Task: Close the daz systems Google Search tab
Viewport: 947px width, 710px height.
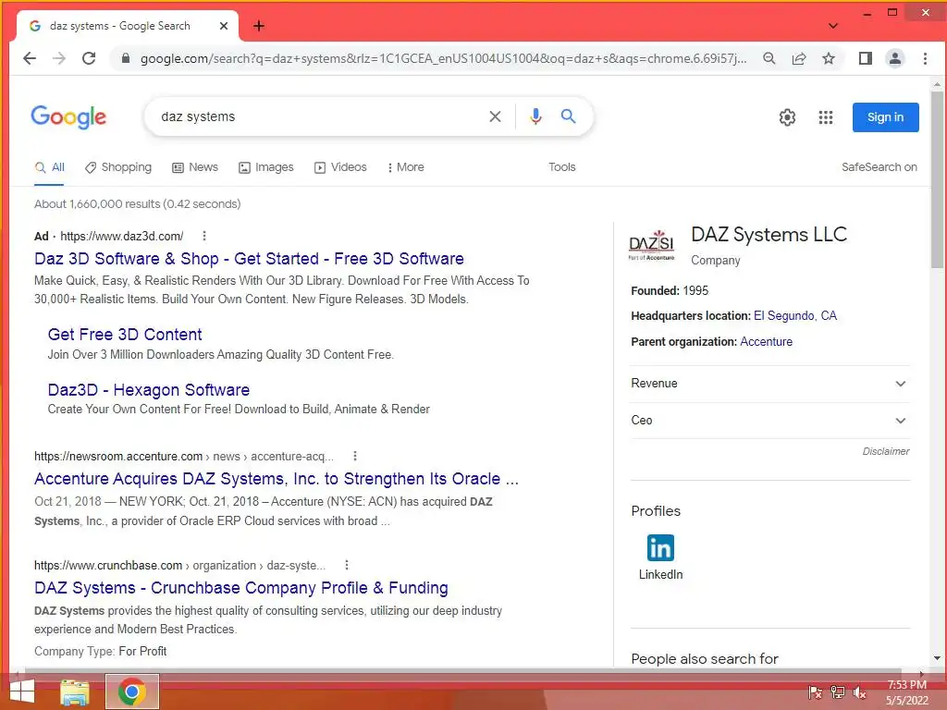Action: [224, 26]
